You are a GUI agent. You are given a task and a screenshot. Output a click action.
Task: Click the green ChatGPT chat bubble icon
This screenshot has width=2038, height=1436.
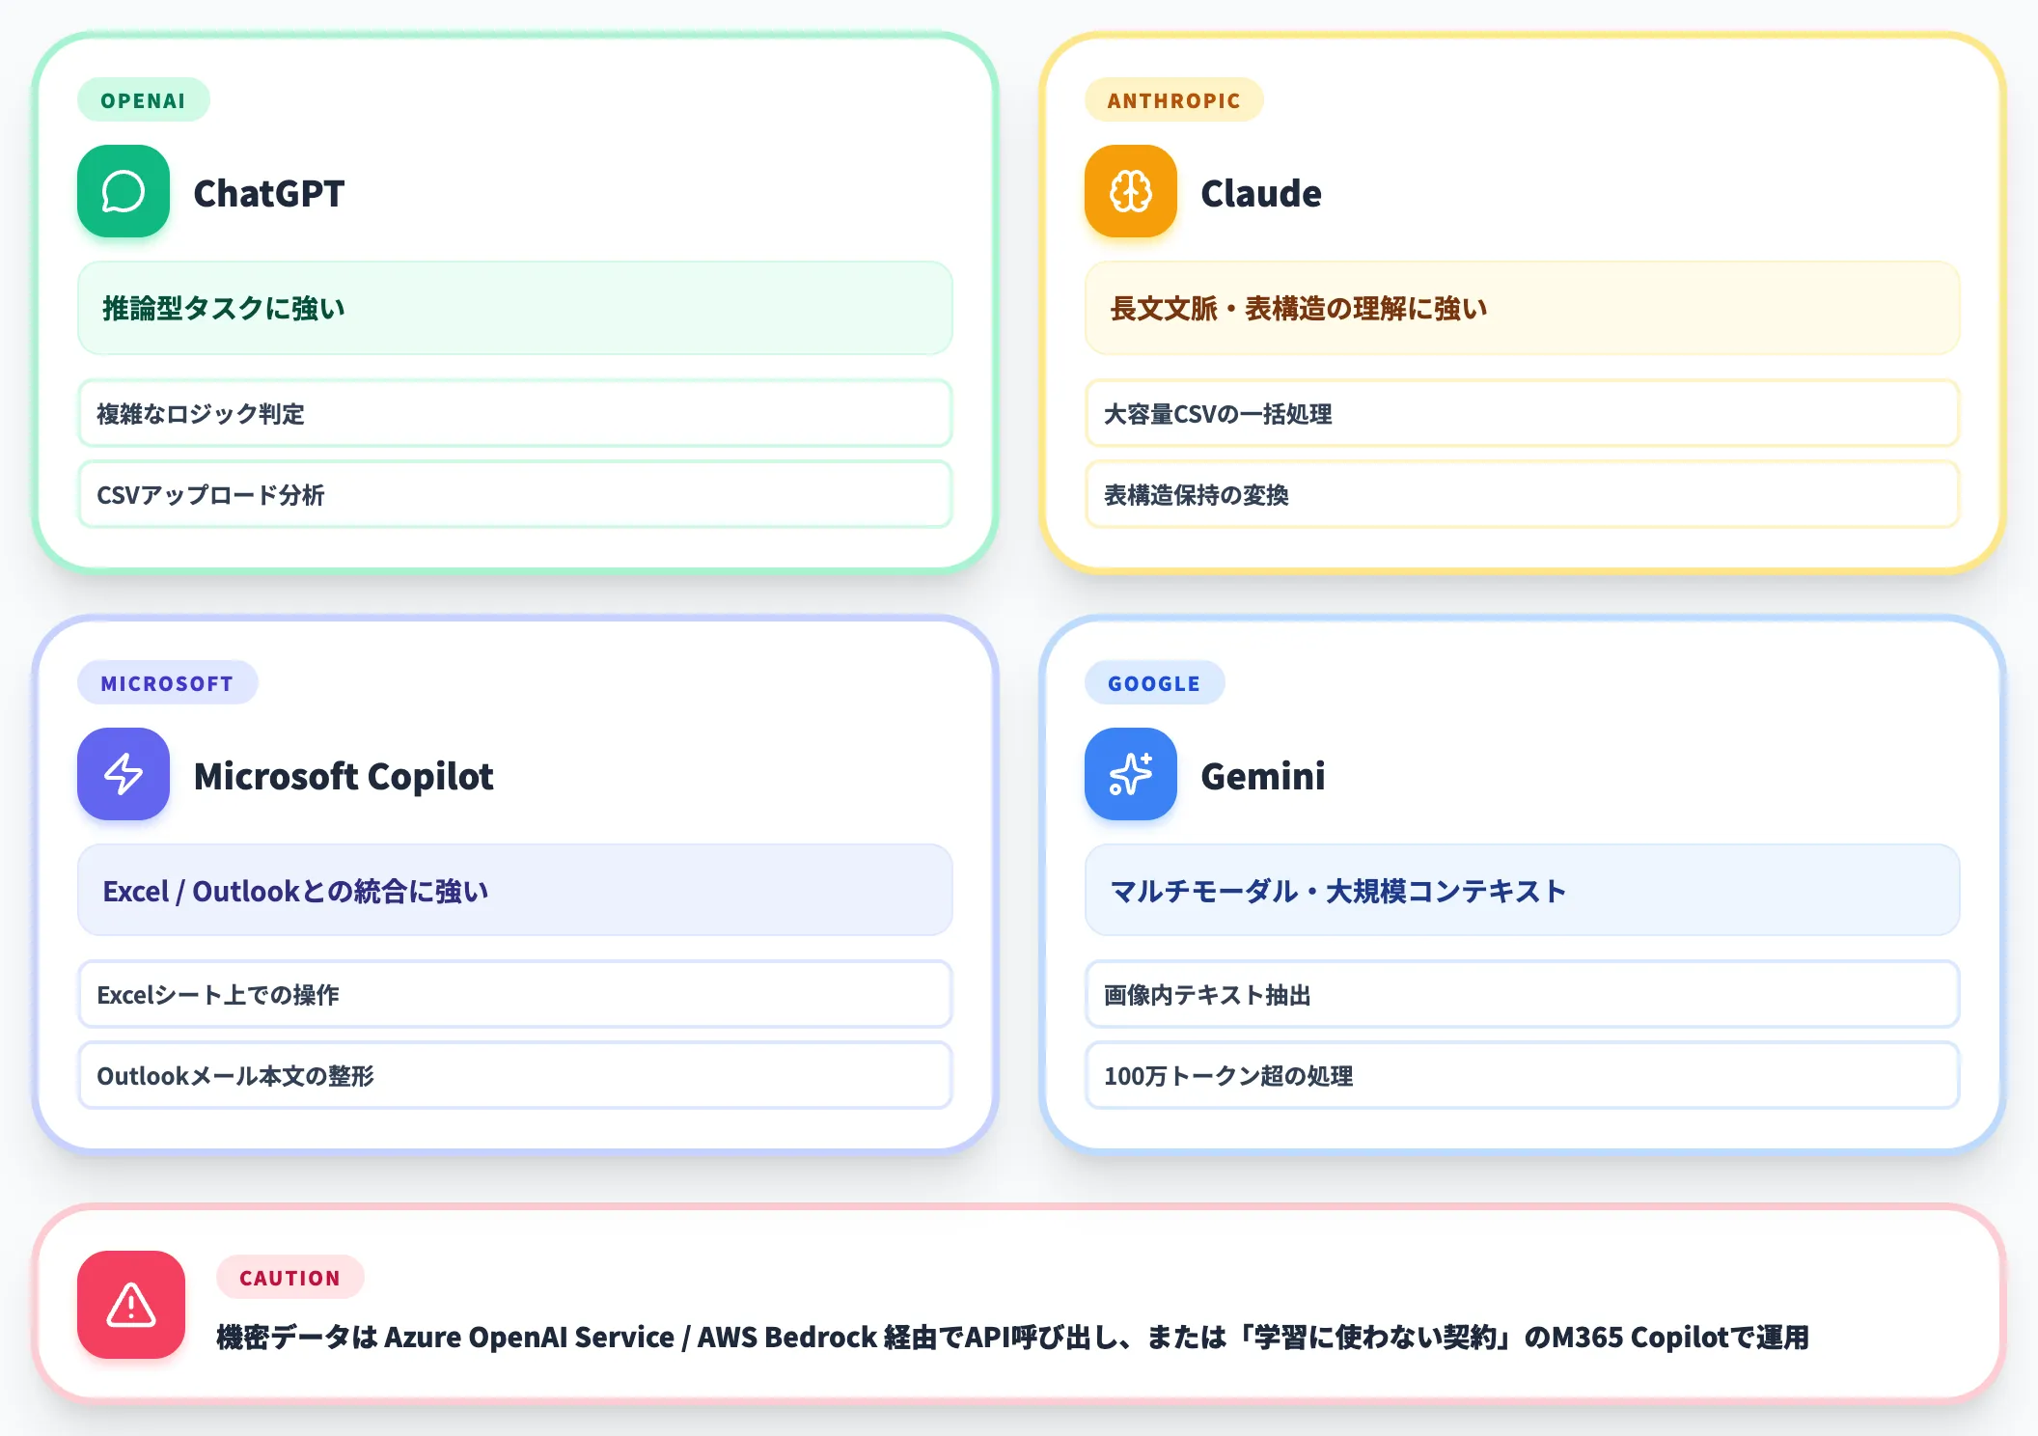pyautogui.click(x=124, y=191)
